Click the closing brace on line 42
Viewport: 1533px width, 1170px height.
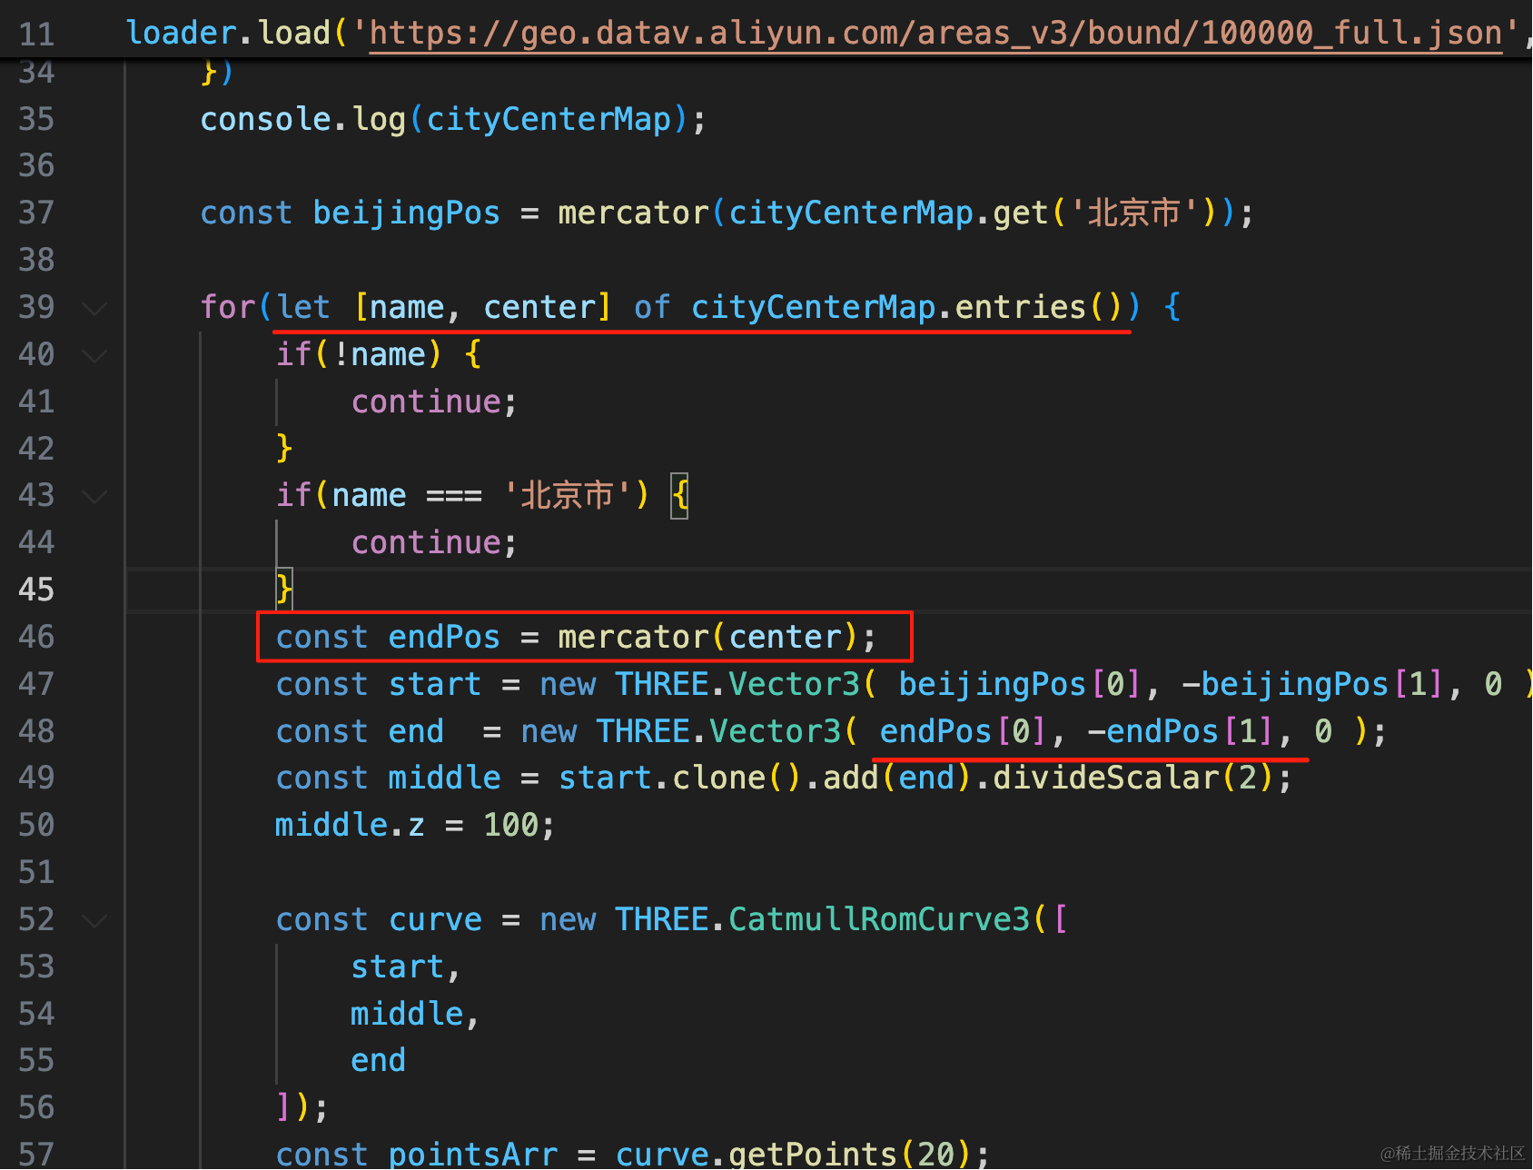coord(284,448)
